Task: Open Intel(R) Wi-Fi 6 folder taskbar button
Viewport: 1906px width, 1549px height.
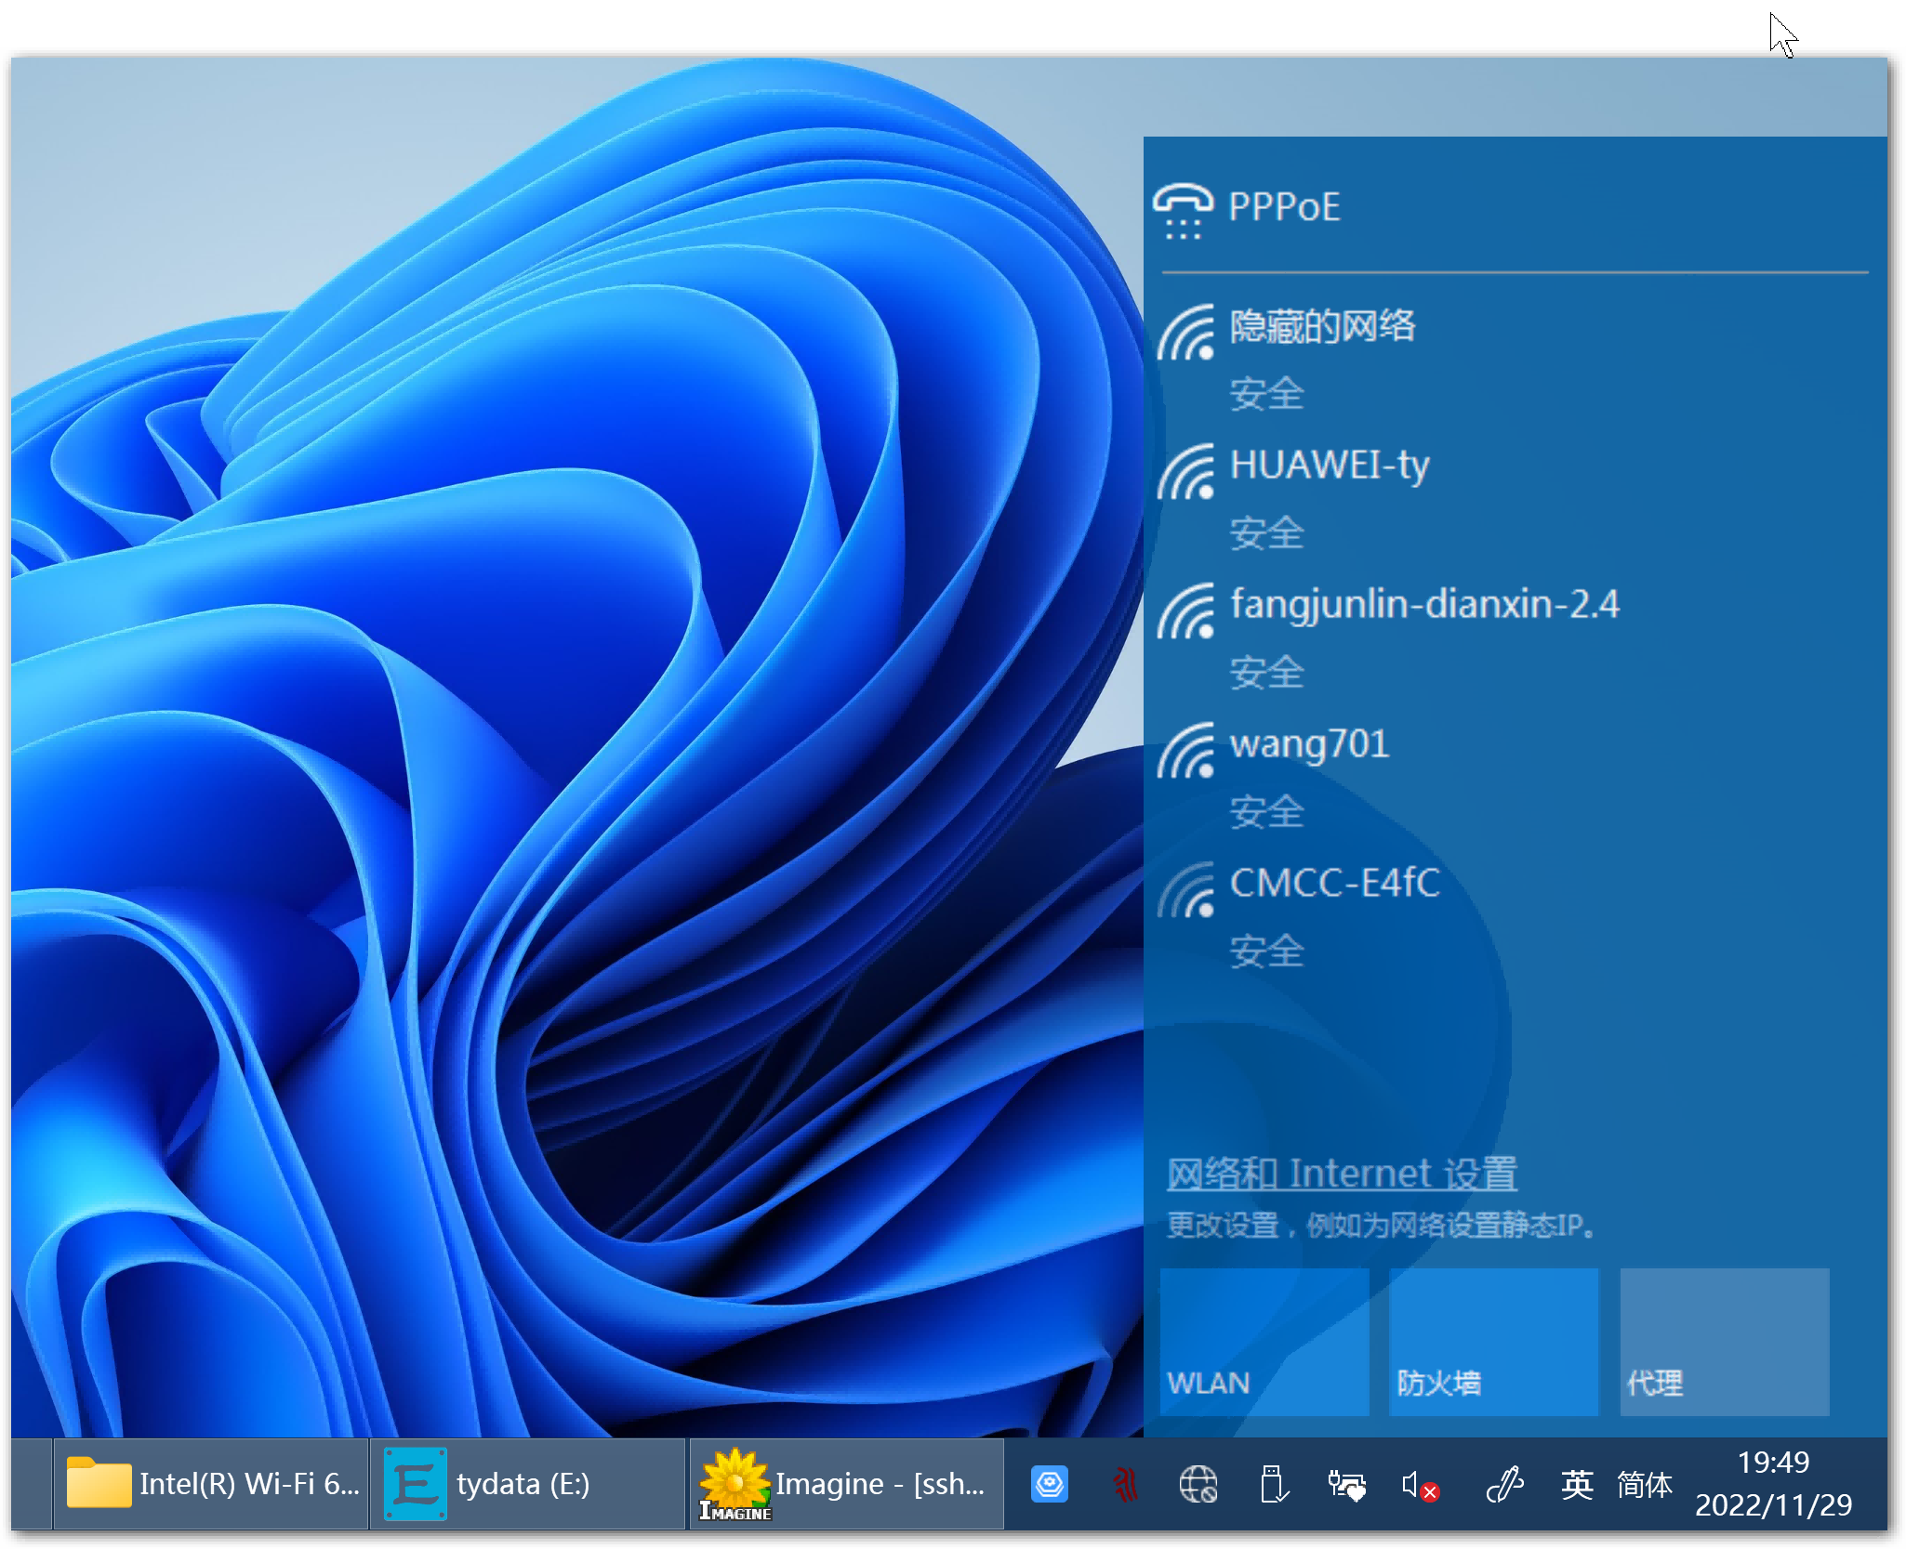Action: 211,1484
